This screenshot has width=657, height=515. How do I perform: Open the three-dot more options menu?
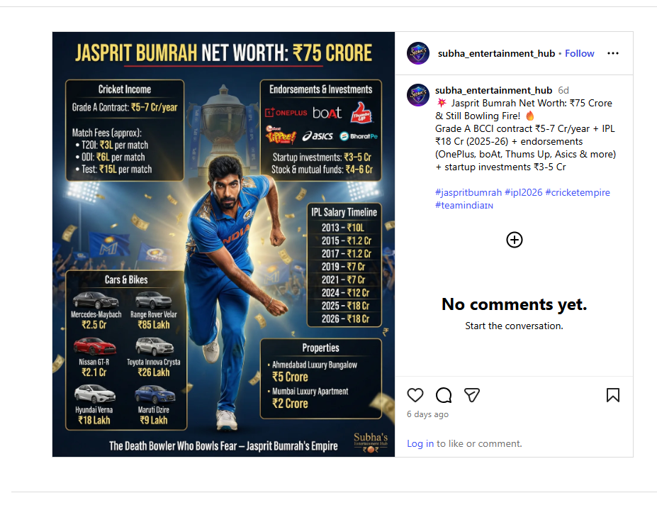(x=612, y=53)
